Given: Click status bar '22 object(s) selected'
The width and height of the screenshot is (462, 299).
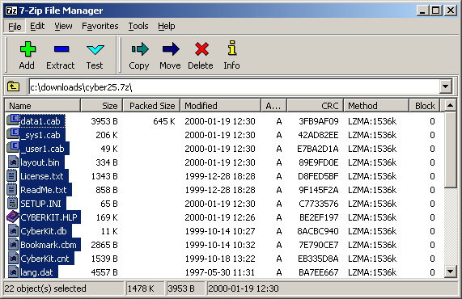Looking at the screenshot, I should pos(45,288).
